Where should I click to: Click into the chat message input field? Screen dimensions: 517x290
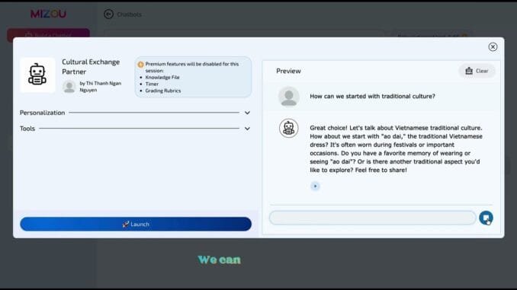coord(372,218)
